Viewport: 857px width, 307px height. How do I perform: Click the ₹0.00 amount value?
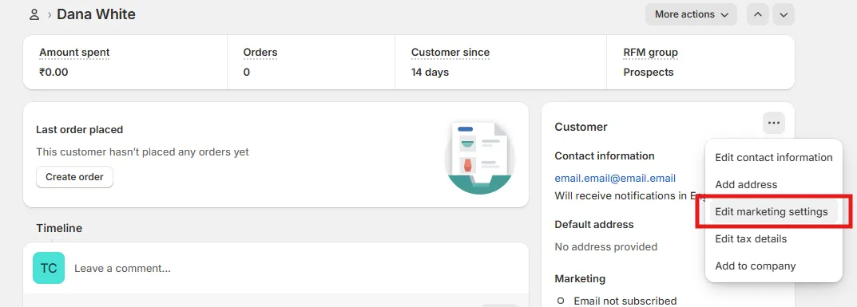(x=54, y=73)
